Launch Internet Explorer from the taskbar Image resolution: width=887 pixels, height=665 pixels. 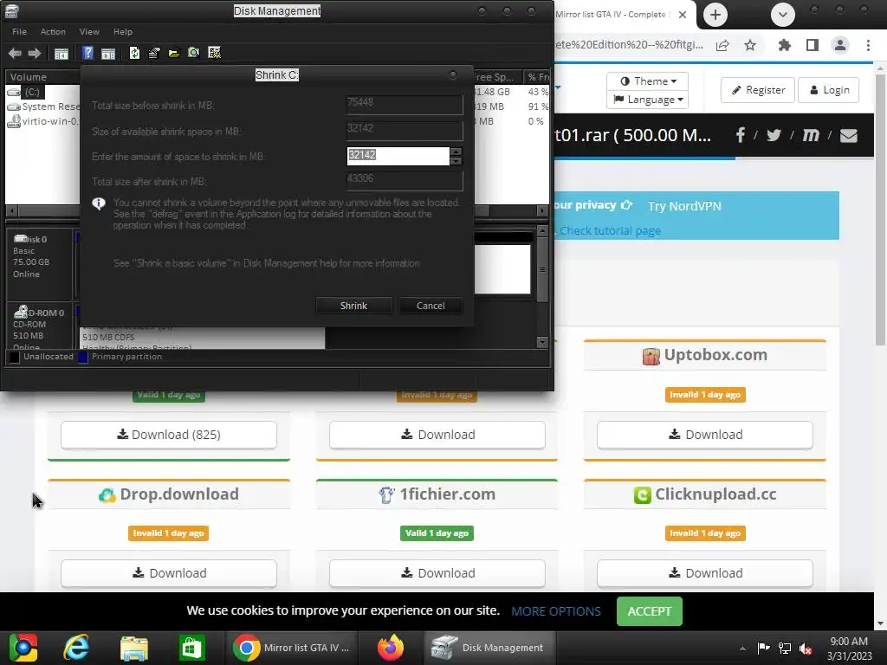point(76,648)
